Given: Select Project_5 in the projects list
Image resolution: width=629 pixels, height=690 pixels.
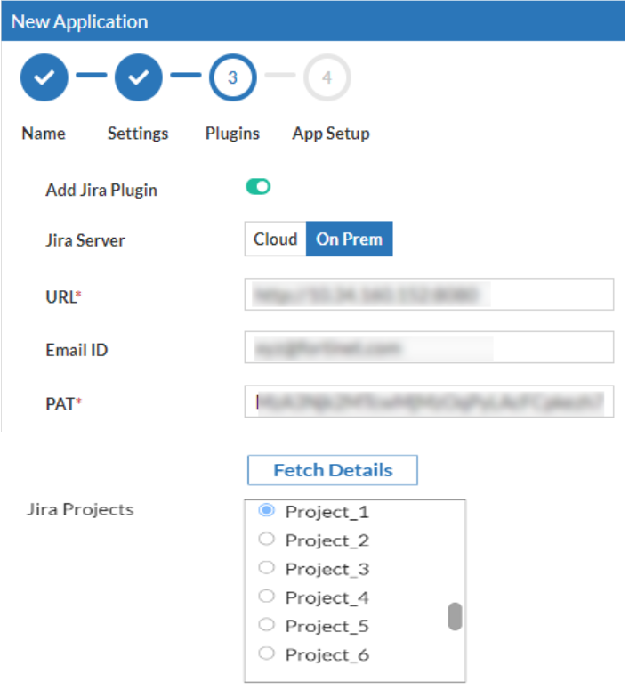Looking at the screenshot, I should (x=267, y=625).
